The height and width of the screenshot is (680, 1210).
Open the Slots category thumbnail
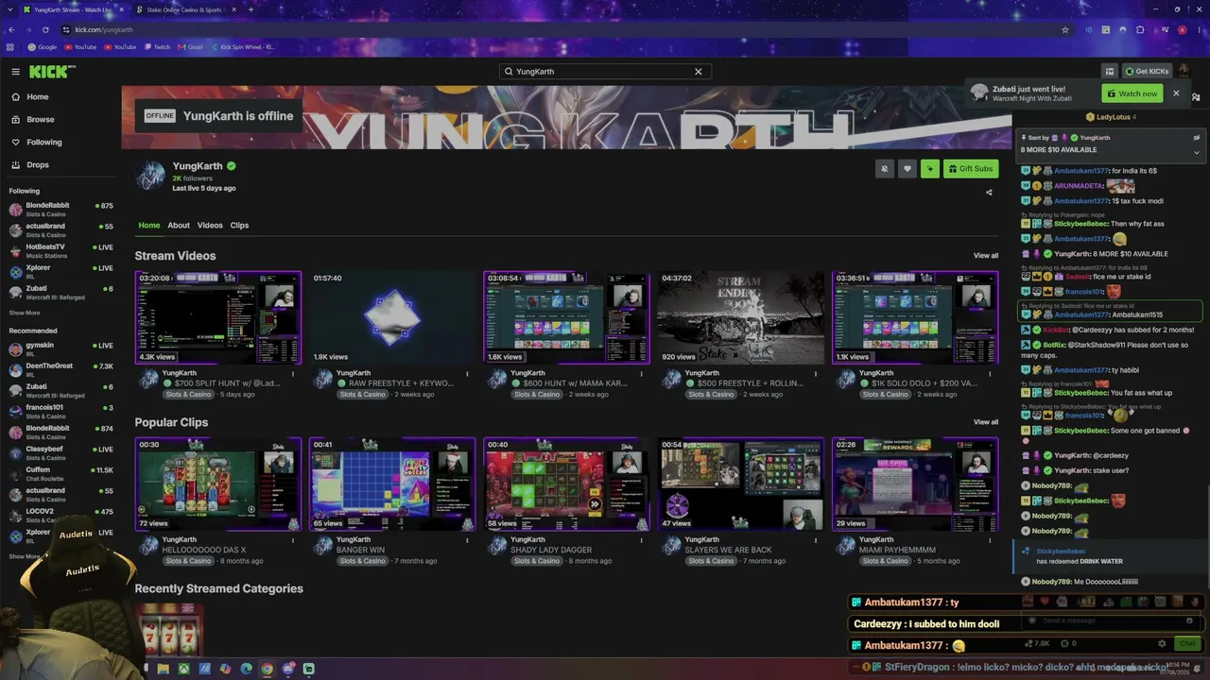[170, 631]
